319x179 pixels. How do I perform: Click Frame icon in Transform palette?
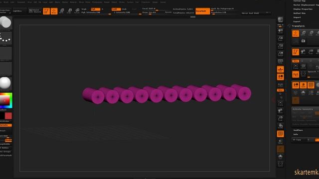point(296,67)
